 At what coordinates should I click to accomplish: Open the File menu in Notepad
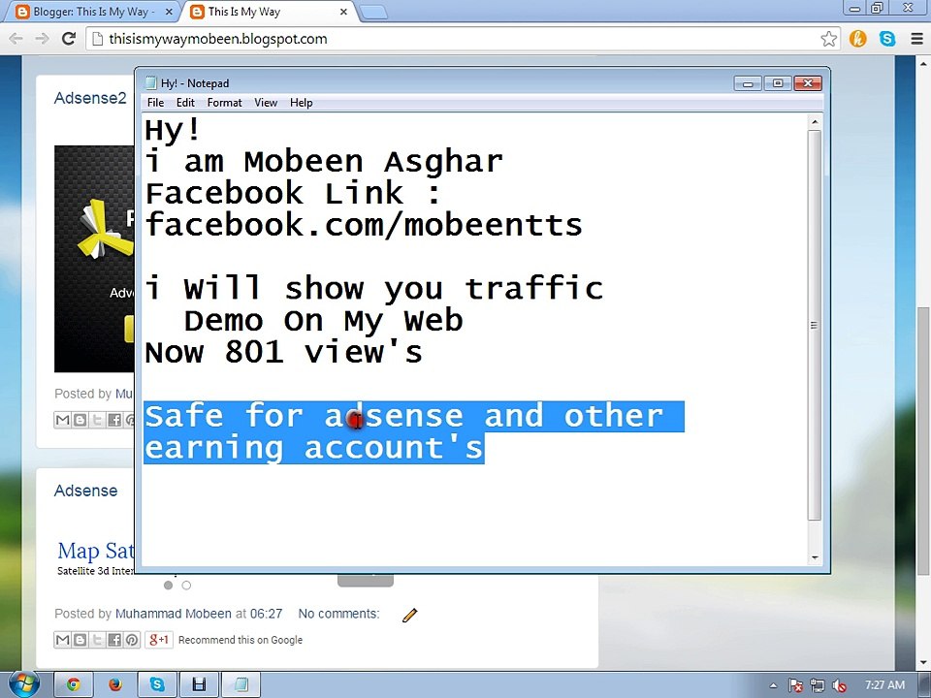pyautogui.click(x=155, y=103)
